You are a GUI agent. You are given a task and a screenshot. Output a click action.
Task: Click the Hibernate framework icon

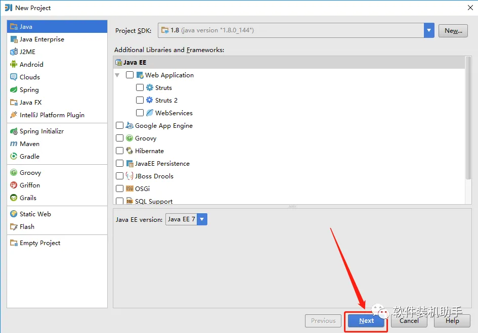click(x=129, y=151)
